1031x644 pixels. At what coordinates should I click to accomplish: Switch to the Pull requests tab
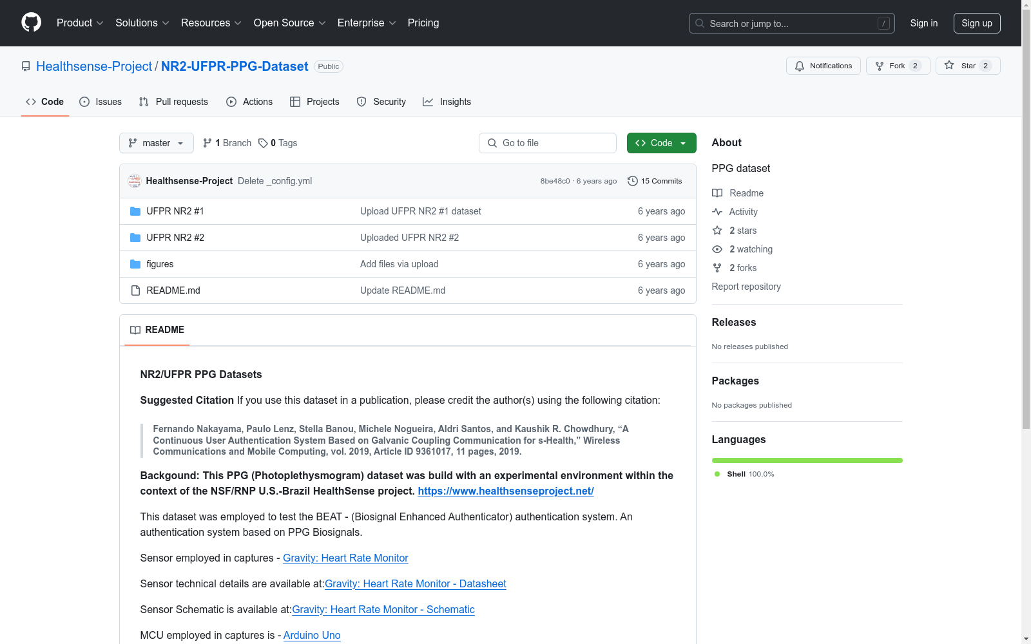(173, 102)
